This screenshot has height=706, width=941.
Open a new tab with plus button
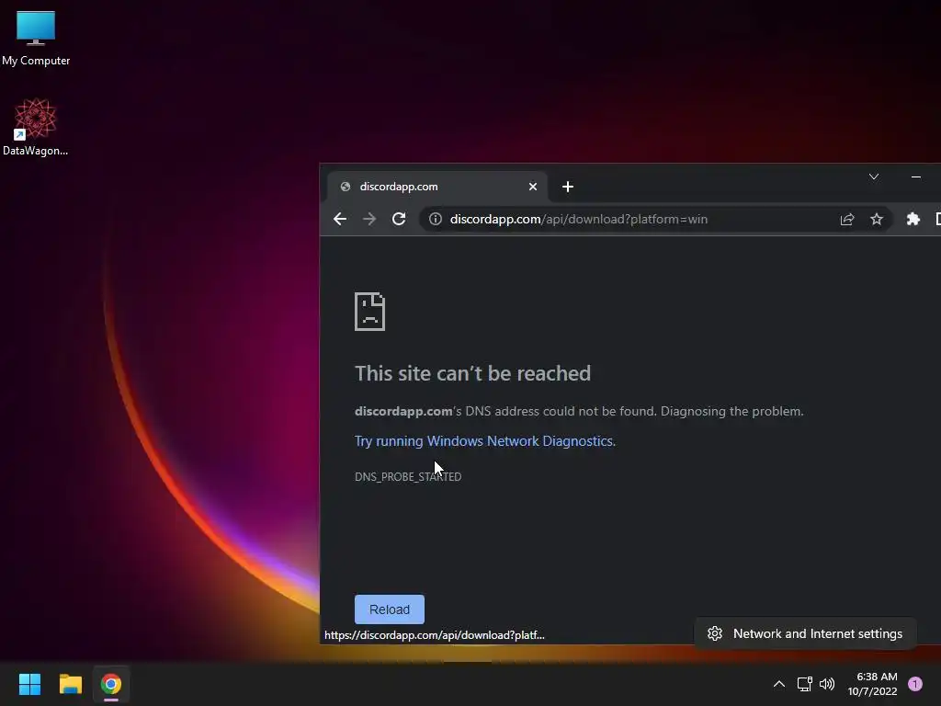(x=568, y=187)
